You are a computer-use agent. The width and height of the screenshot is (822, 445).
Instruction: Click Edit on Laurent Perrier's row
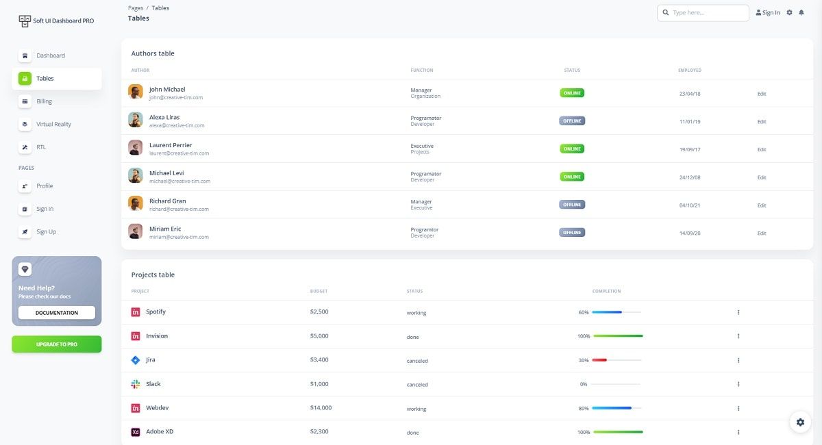click(x=762, y=149)
